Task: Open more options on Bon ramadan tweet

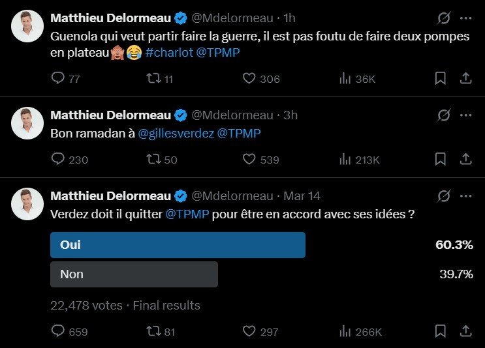Action: 465,115
